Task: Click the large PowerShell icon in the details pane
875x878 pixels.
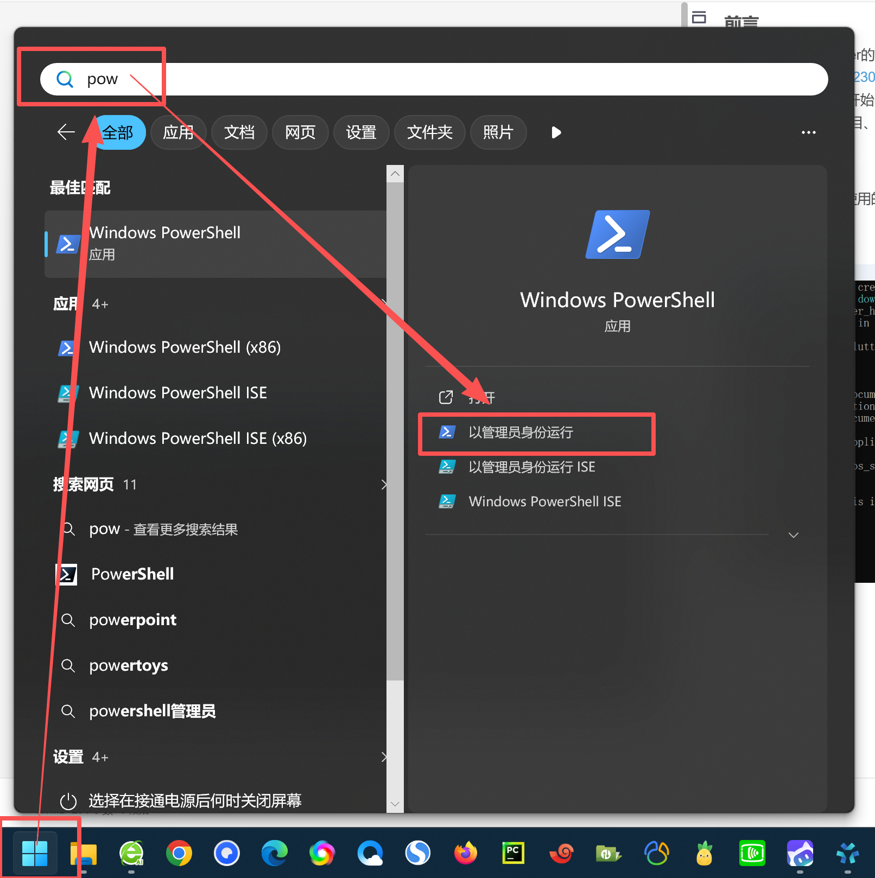Action: tap(618, 234)
